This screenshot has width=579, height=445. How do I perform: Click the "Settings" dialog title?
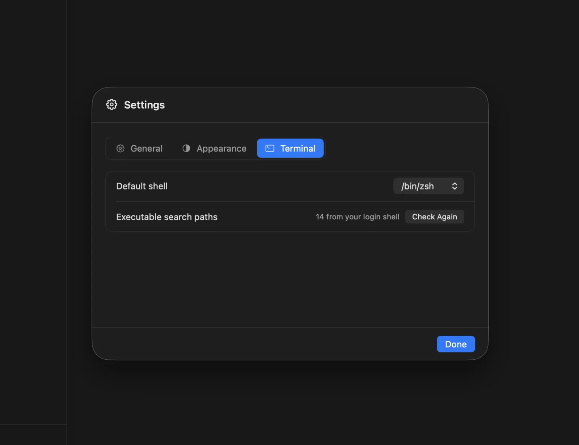coord(144,105)
